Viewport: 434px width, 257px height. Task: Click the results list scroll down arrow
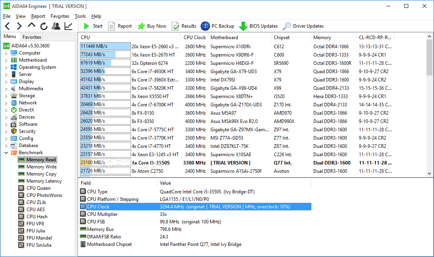pyautogui.click(x=429, y=174)
